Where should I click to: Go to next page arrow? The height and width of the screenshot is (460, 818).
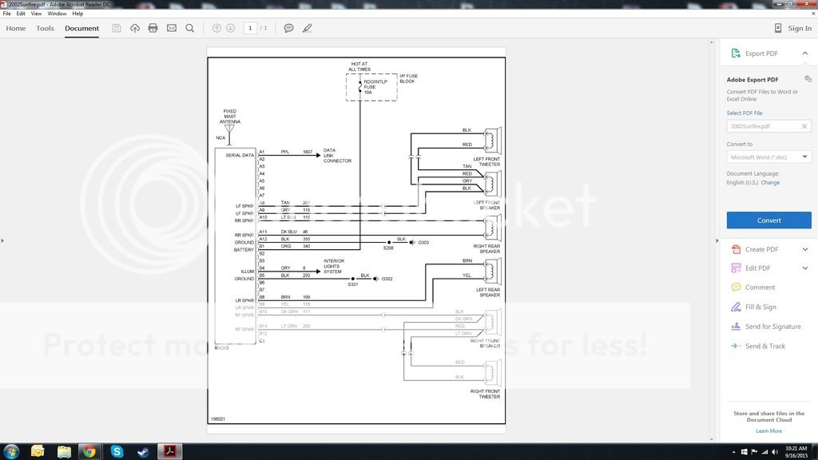[x=230, y=28]
